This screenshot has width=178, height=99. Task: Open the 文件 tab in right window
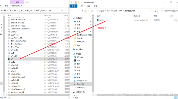(x=73, y=6)
